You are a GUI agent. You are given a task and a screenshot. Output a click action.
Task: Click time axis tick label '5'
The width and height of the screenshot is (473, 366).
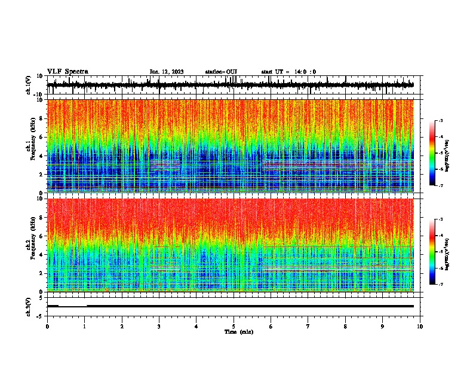[x=234, y=327]
